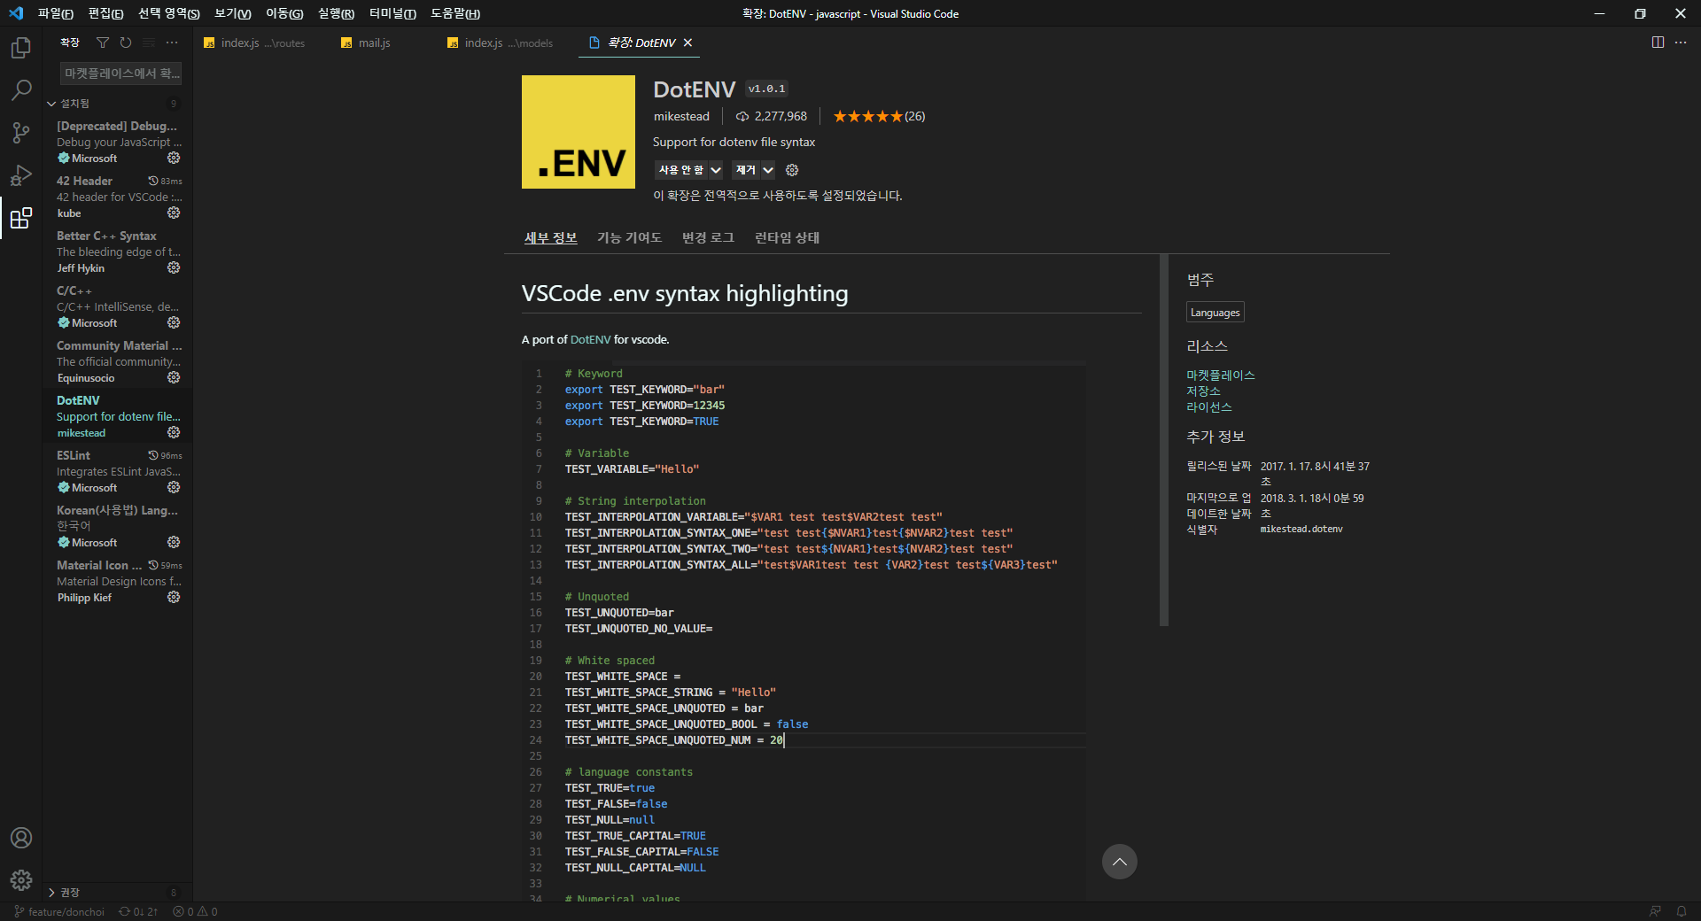Image resolution: width=1701 pixels, height=921 pixels.
Task: Open editor more actions menu
Action: point(1681,43)
